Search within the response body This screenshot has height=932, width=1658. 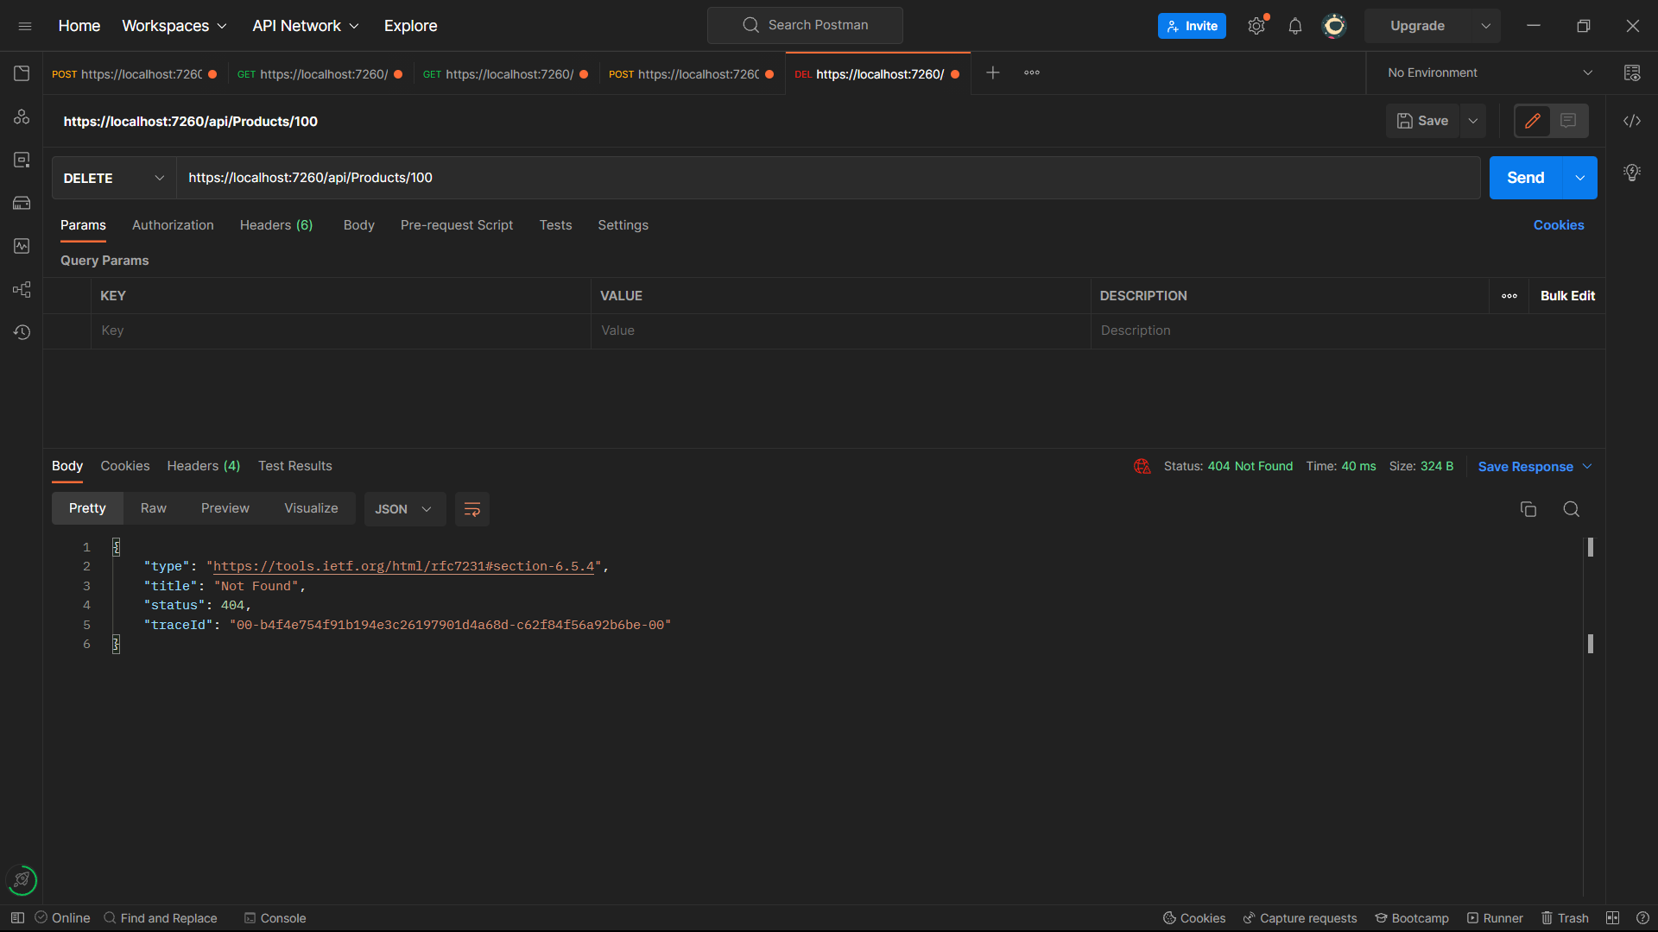(1571, 509)
